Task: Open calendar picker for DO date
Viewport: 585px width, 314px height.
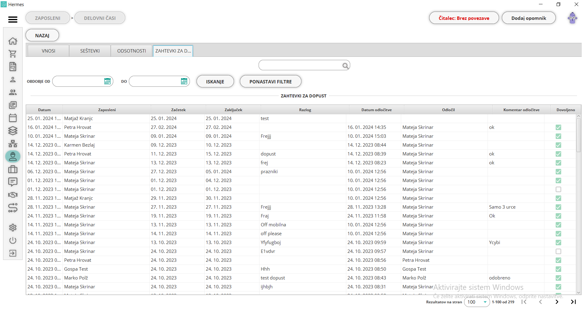Action: click(x=184, y=81)
